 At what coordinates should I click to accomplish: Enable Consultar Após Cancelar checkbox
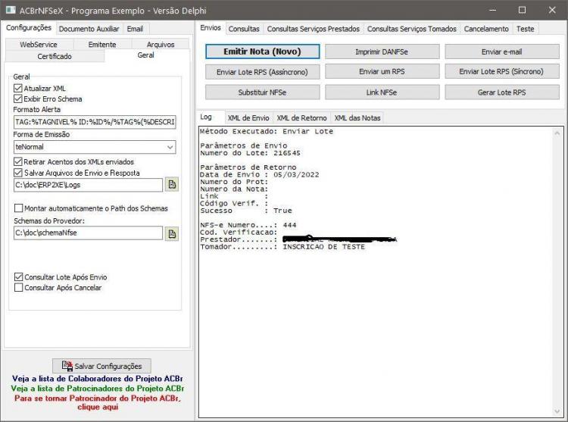click(18, 288)
